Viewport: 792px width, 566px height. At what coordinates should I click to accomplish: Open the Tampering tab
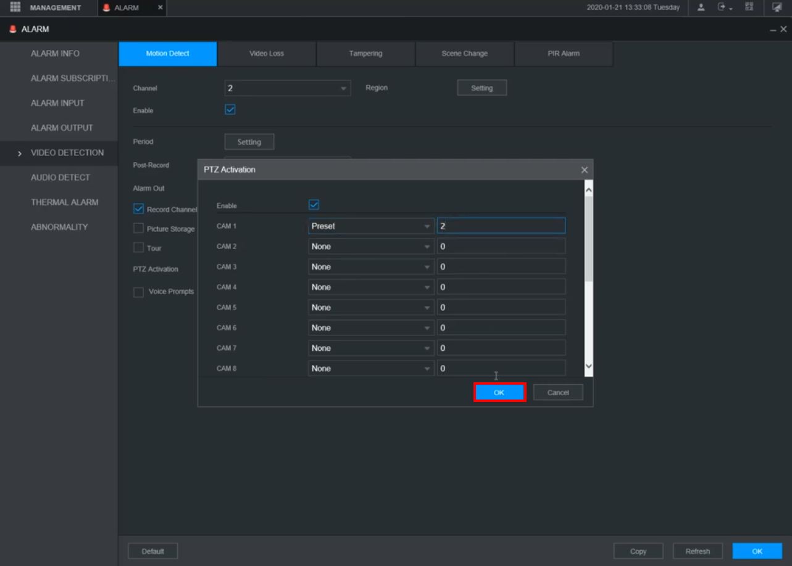click(365, 54)
